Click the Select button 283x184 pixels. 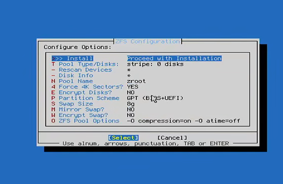(x=123, y=138)
